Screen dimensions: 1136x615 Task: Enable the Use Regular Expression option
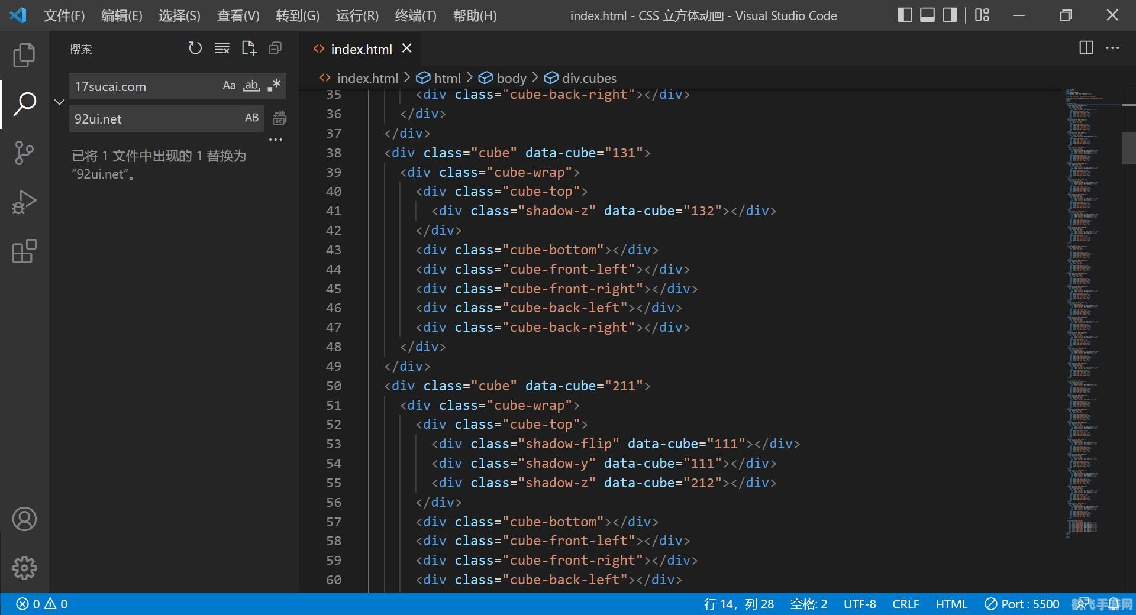(274, 86)
